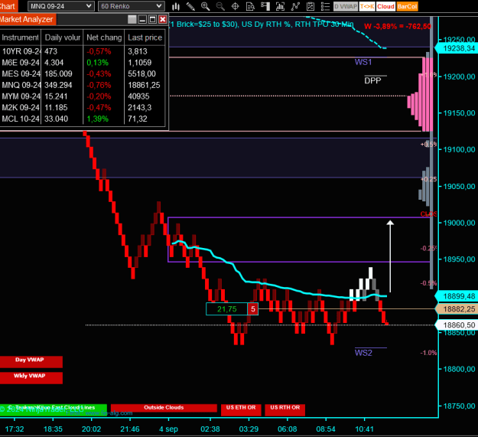
Task: Sort by the Last price column header
Action: point(145,38)
